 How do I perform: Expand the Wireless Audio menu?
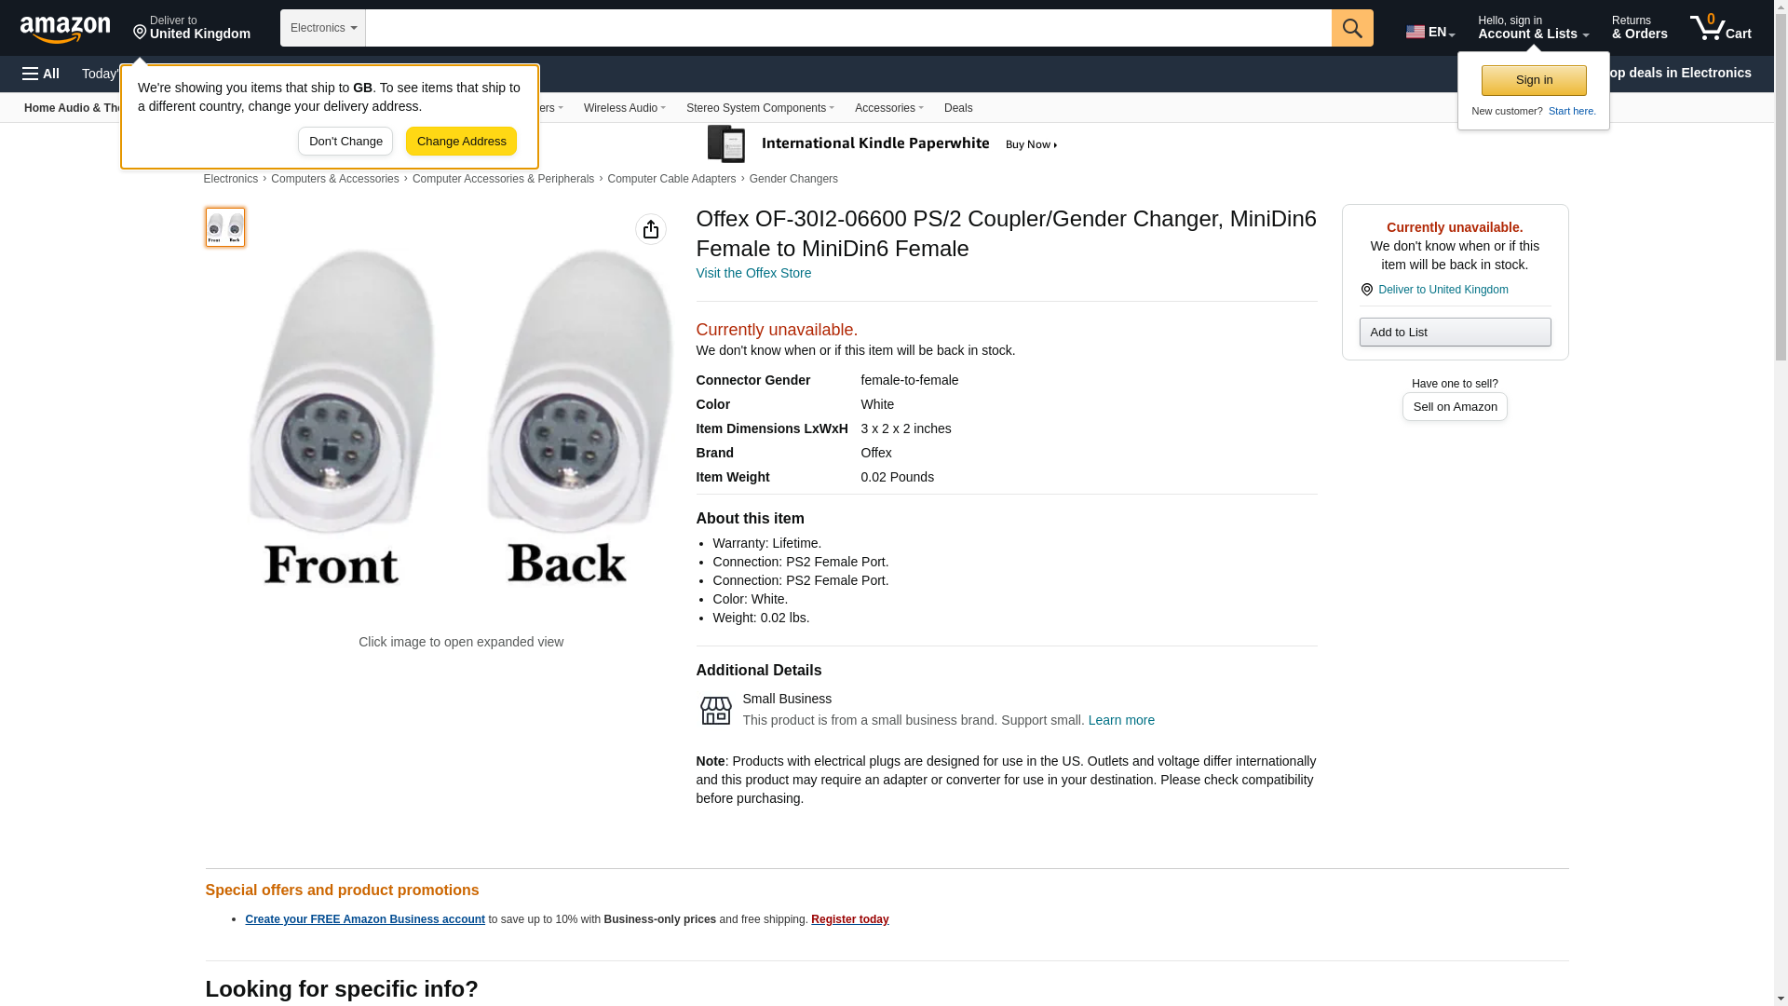624,108
